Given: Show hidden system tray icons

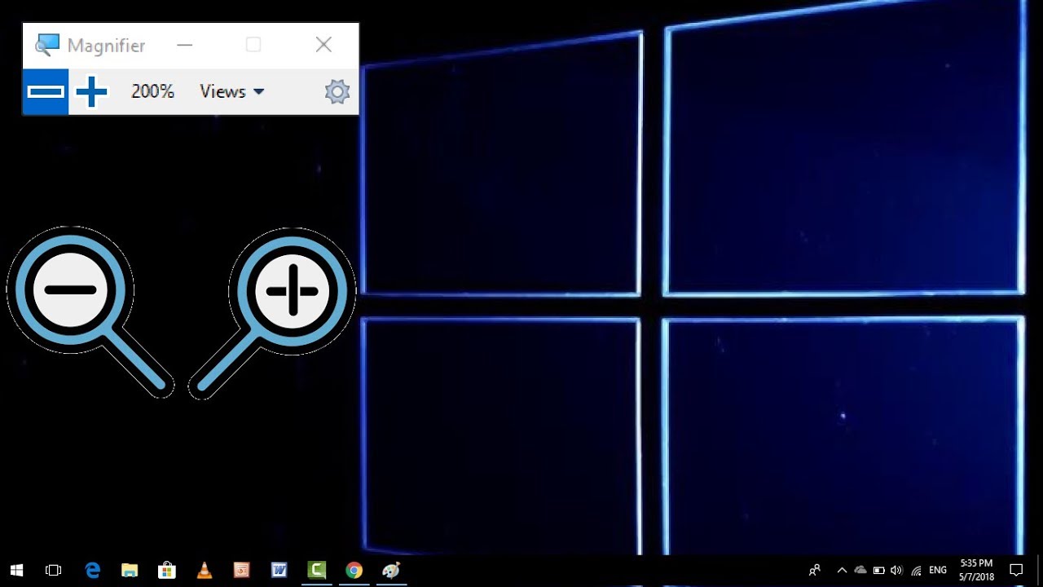Looking at the screenshot, I should coord(842,571).
